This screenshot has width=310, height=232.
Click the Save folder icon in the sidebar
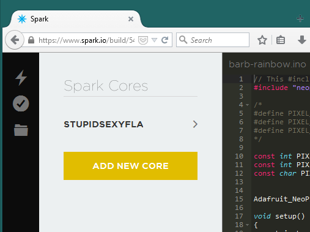[x=21, y=130]
